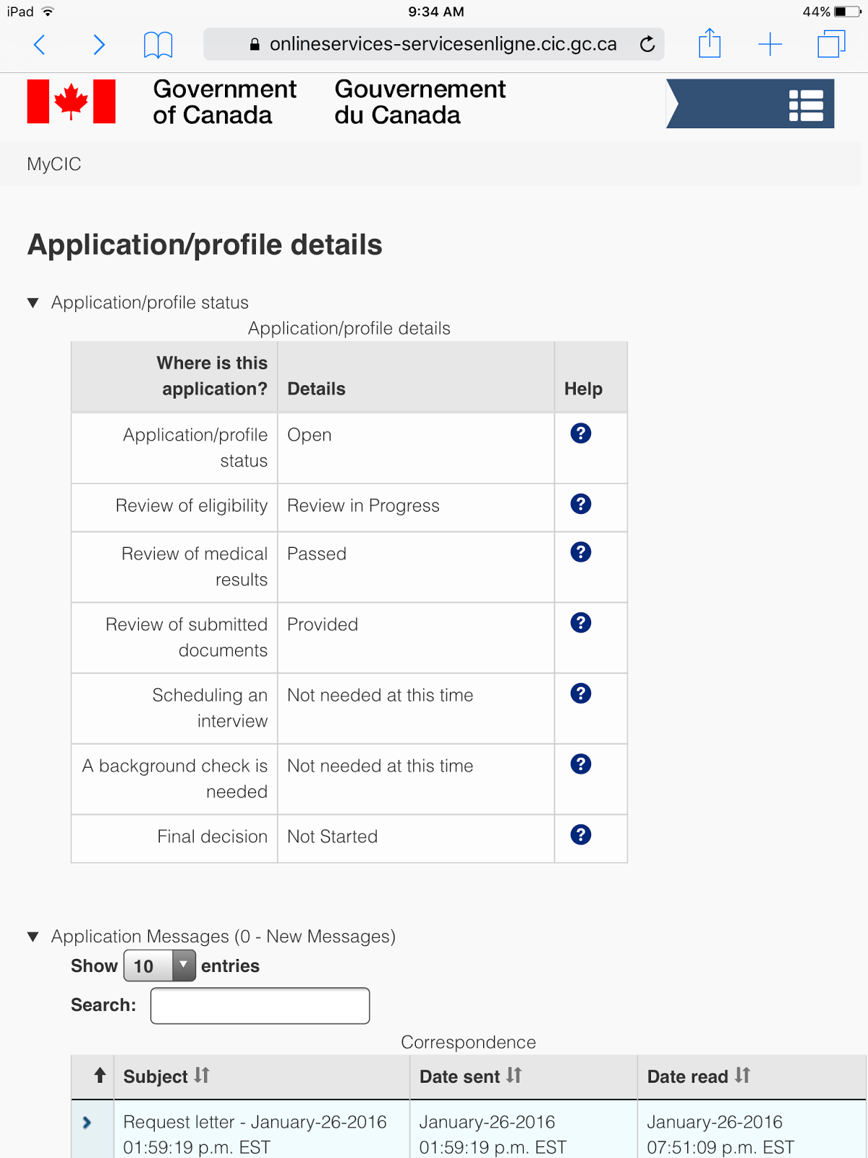Click the correspondence Search input field
868x1158 pixels.
tap(260, 1005)
